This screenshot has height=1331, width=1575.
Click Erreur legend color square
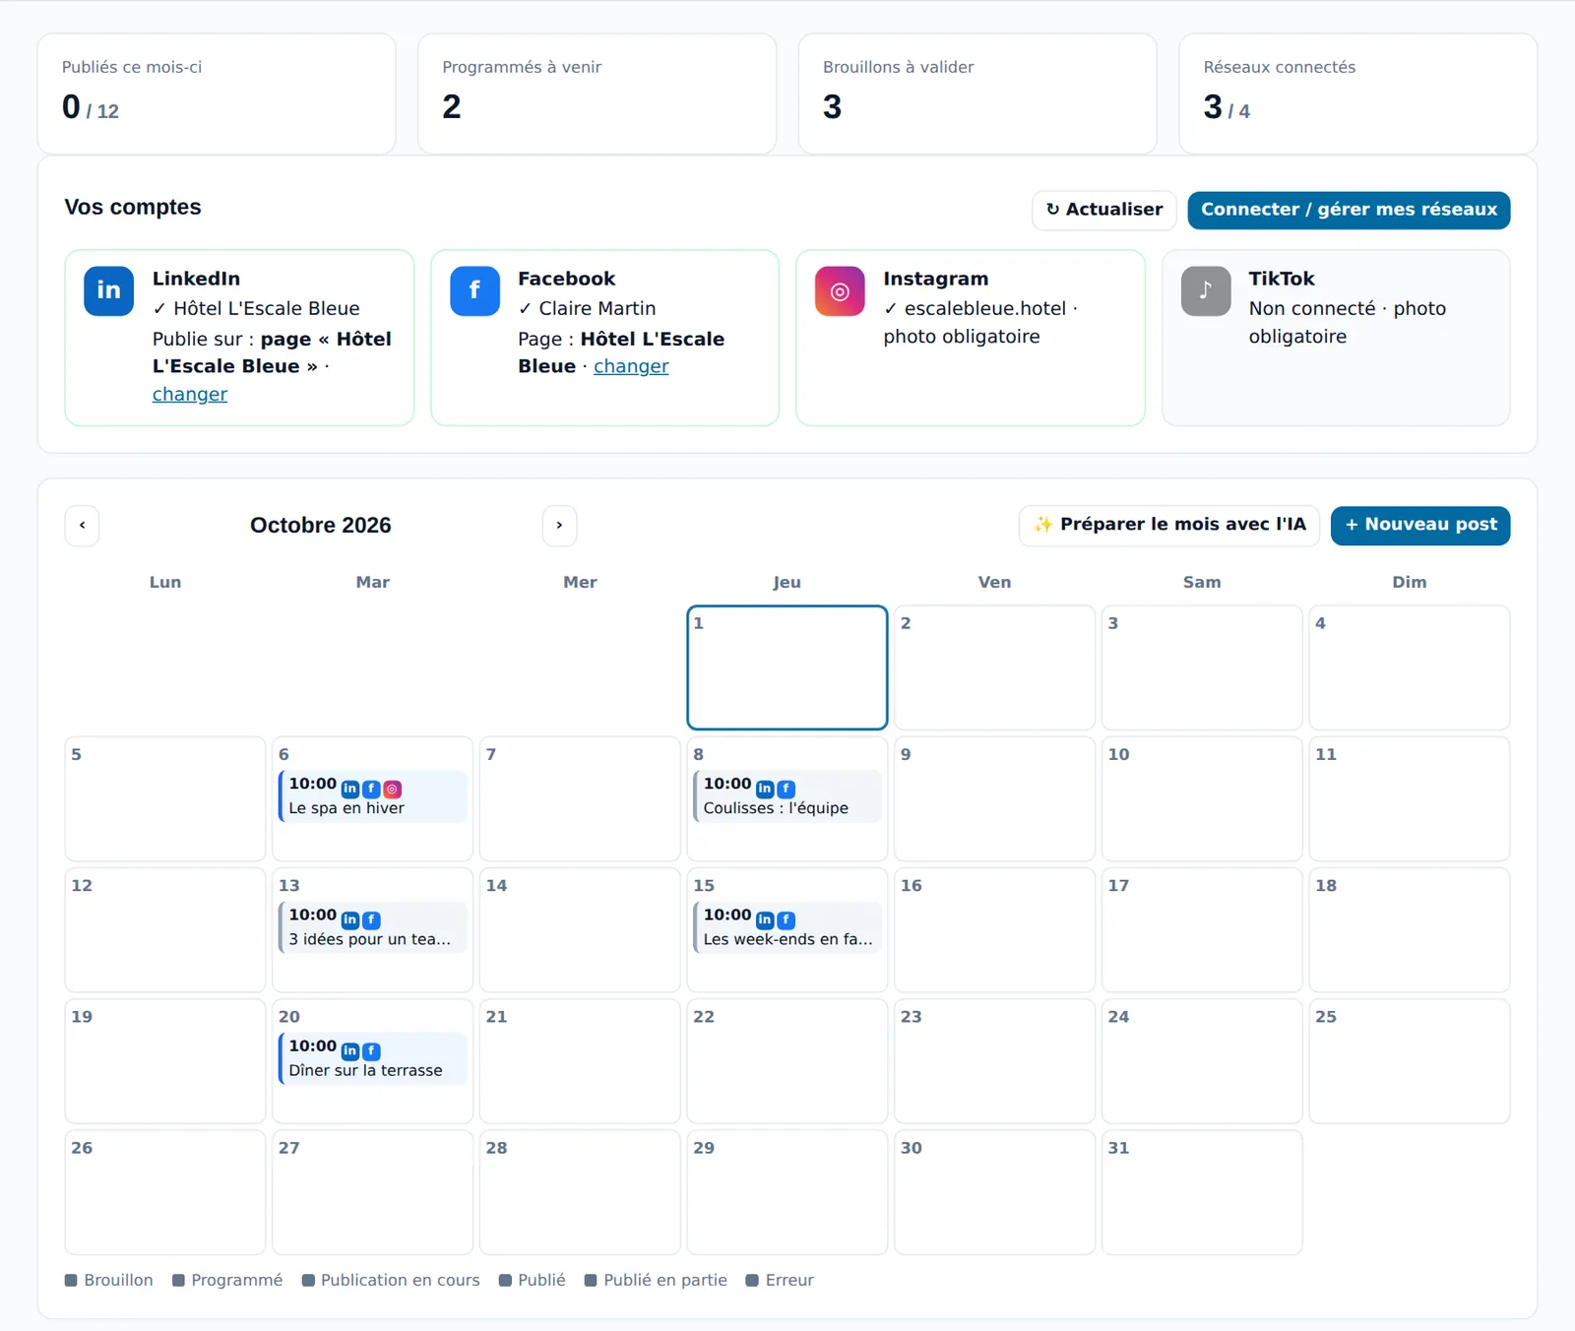[752, 1280]
